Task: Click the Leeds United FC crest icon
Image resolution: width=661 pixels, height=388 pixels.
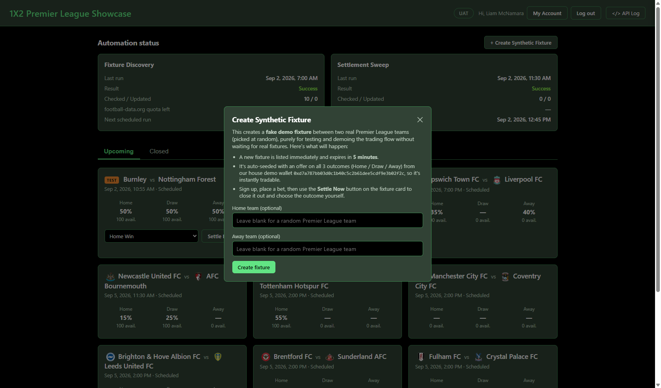Action: tap(218, 357)
